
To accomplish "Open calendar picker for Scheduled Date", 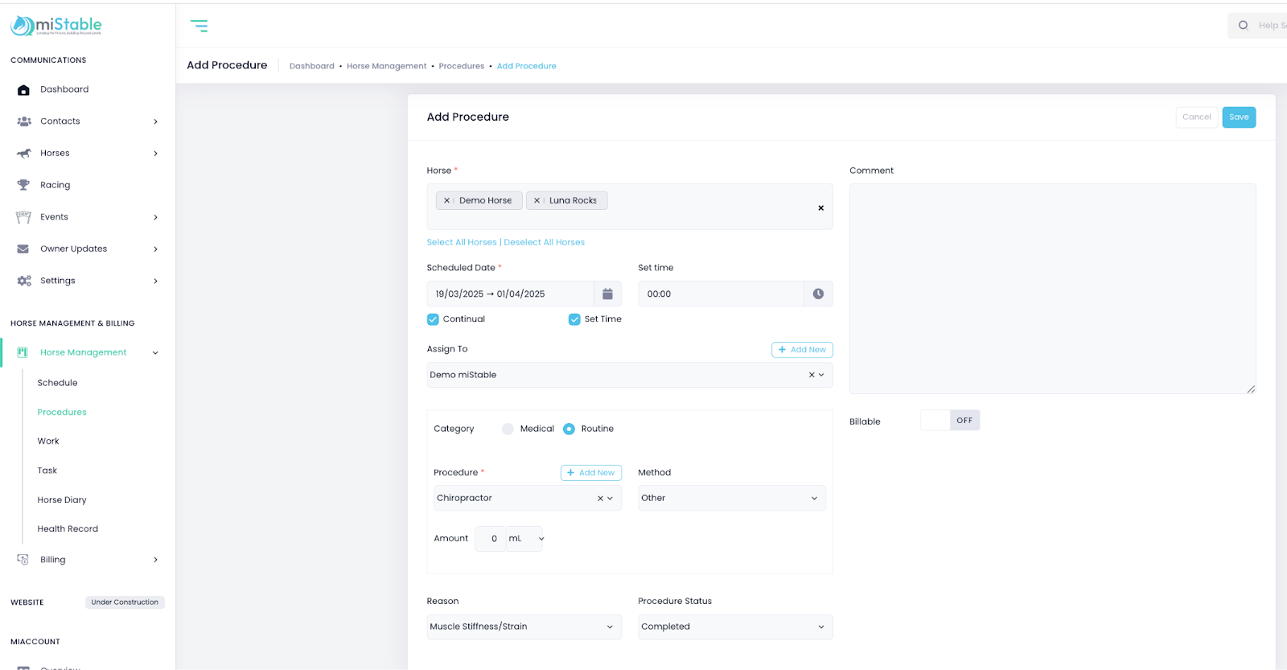I will tap(607, 294).
